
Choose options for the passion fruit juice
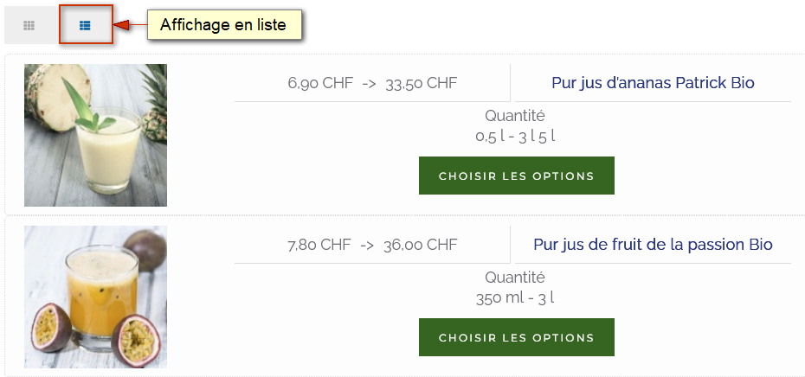click(x=516, y=337)
